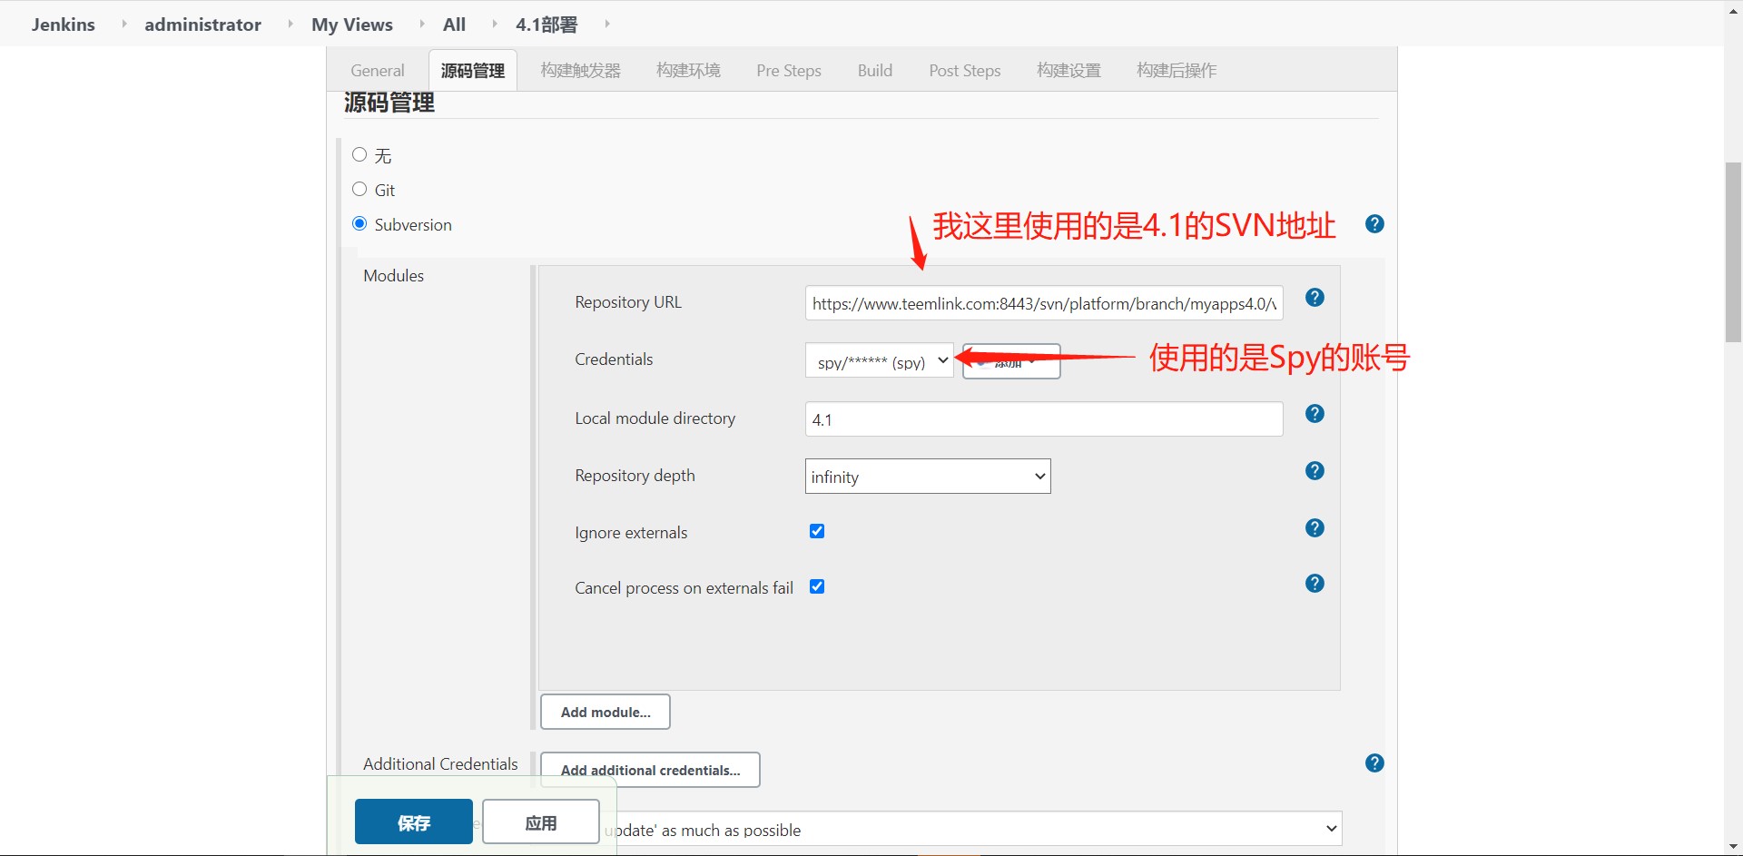The image size is (1743, 856).
Task: Switch to the Post Steps tab
Action: tap(964, 70)
